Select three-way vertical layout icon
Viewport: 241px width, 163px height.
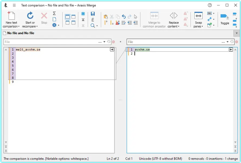point(74,17)
